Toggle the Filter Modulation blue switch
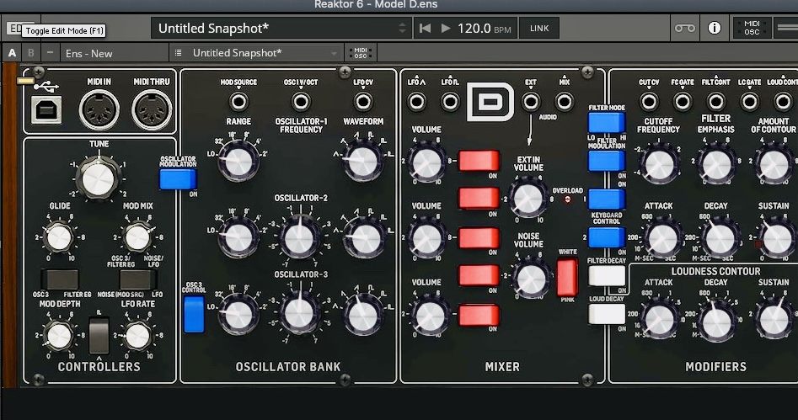Image resolution: width=798 pixels, height=420 pixels. (607, 162)
